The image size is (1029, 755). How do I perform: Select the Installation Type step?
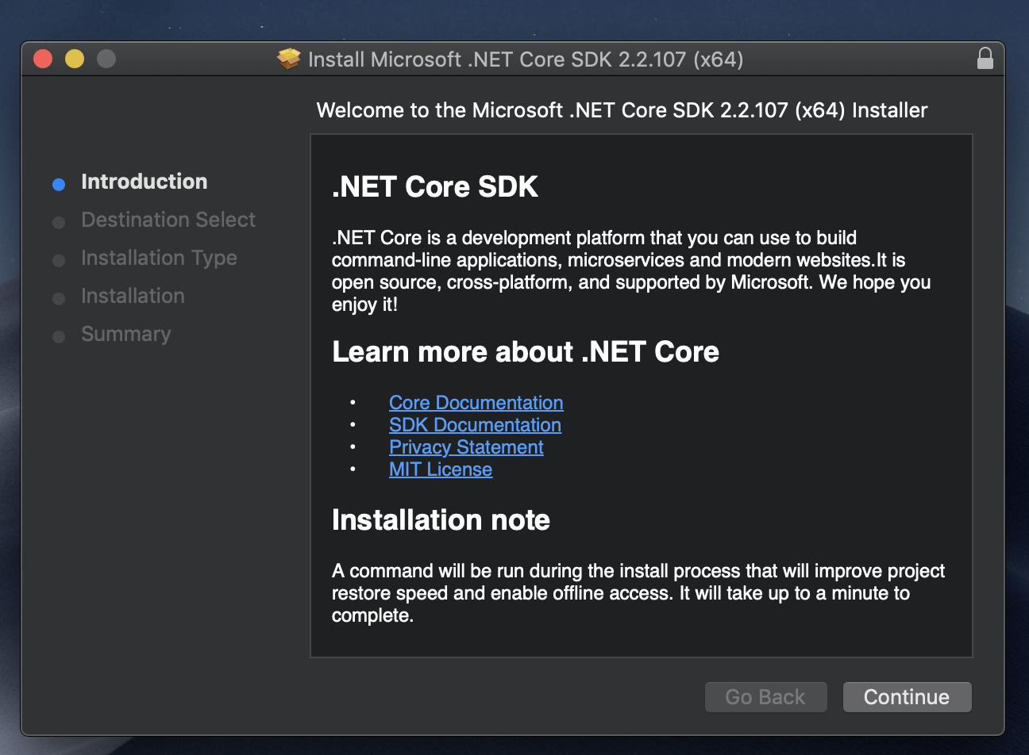tap(159, 258)
